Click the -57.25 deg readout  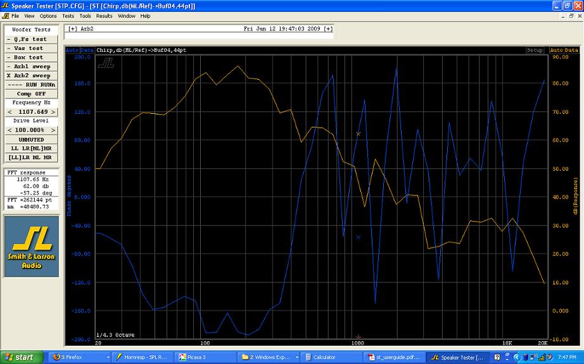(36, 193)
